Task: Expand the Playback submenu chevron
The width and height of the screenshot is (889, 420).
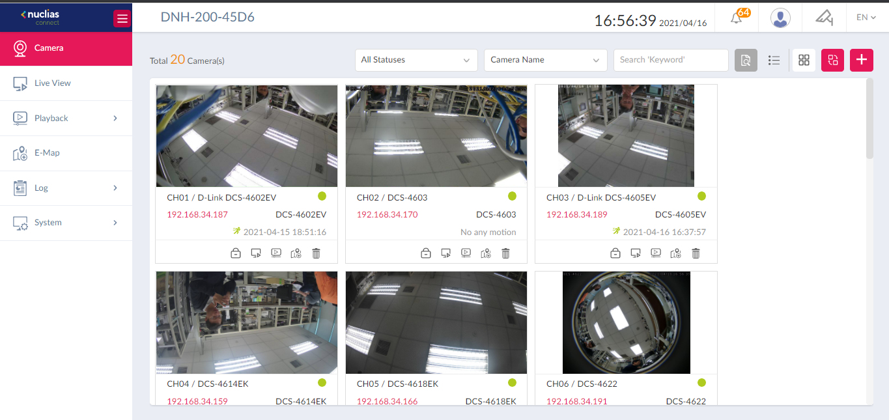Action: pos(115,118)
